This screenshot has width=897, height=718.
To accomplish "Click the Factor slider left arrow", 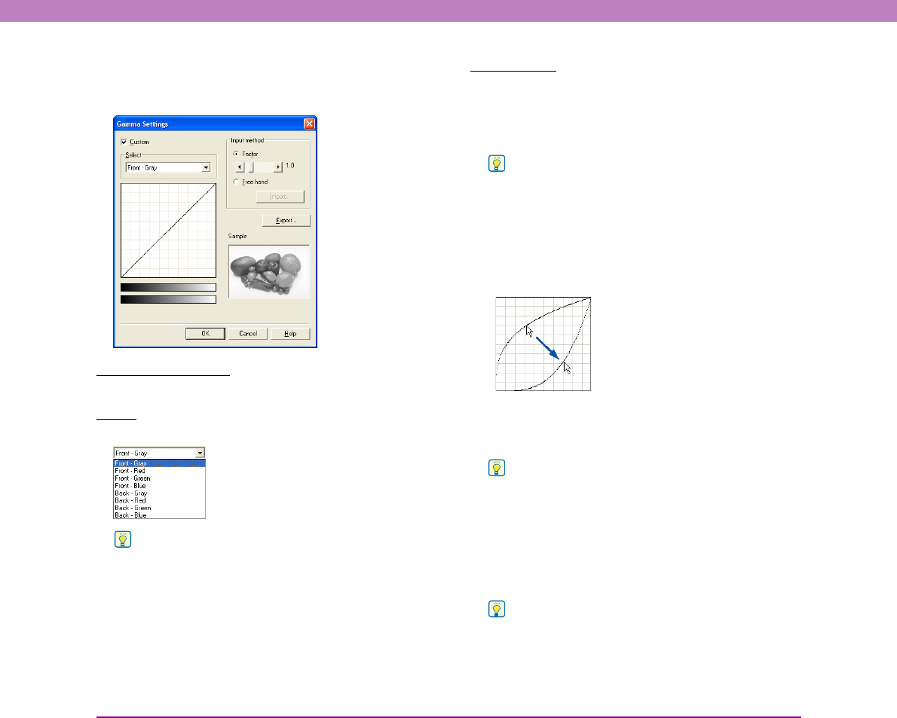I will (x=240, y=167).
